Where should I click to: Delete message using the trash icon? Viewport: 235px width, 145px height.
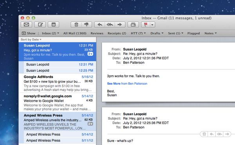click(x=76, y=25)
